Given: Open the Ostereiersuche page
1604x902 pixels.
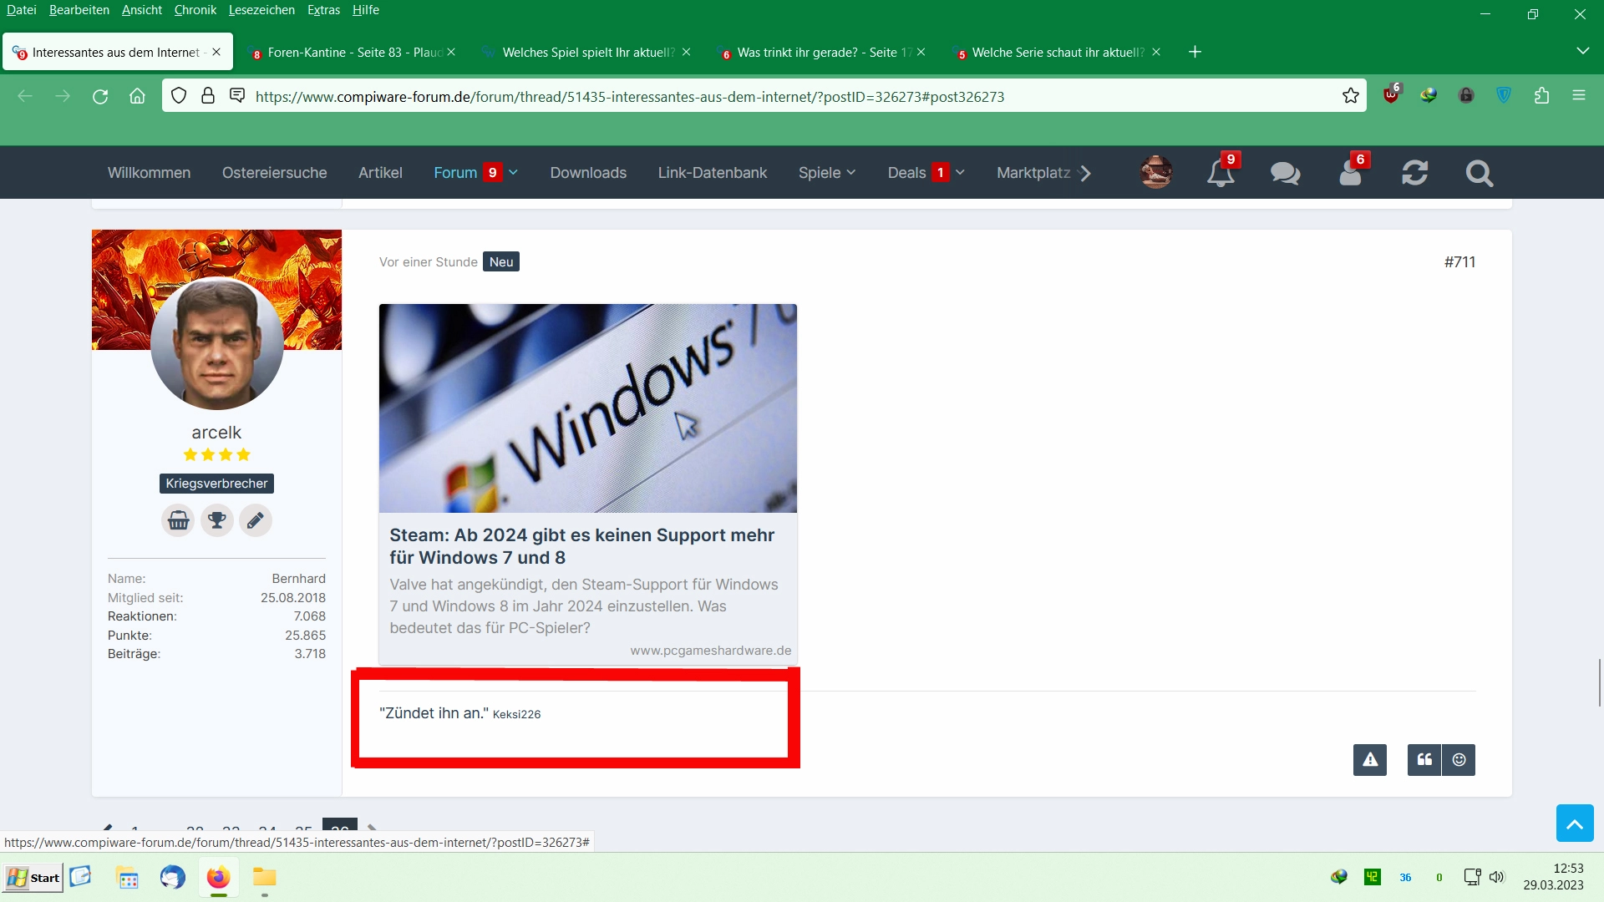Looking at the screenshot, I should click(274, 173).
